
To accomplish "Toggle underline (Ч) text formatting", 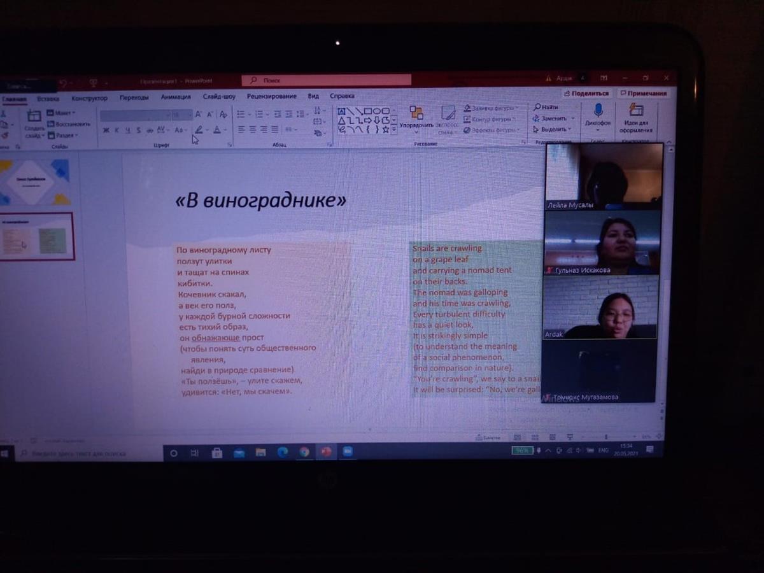I will pyautogui.click(x=127, y=130).
